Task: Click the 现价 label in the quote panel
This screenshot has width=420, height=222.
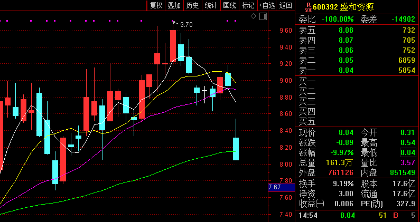Action: 307,133
